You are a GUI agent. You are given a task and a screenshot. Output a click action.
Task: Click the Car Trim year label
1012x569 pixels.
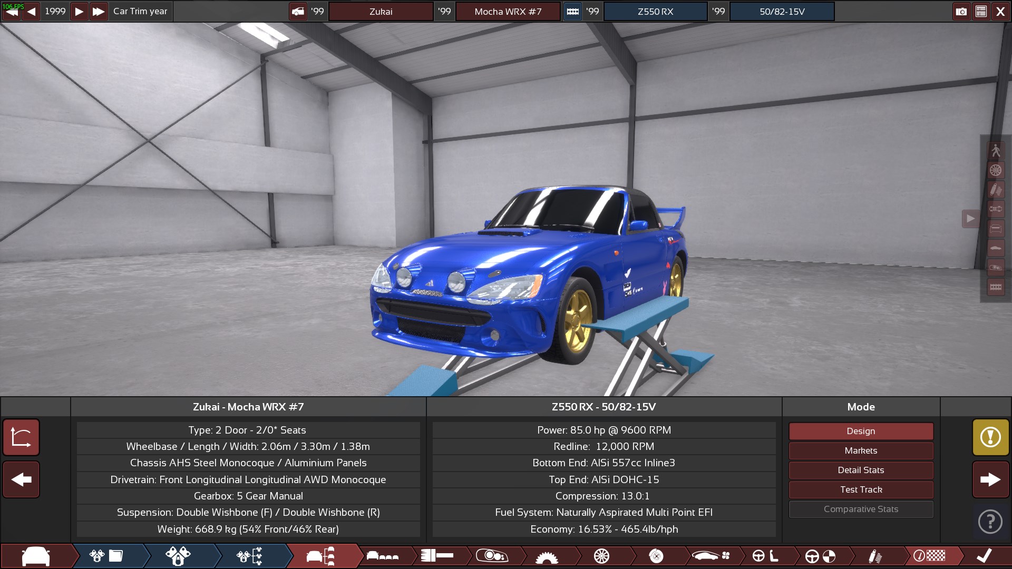(x=140, y=11)
